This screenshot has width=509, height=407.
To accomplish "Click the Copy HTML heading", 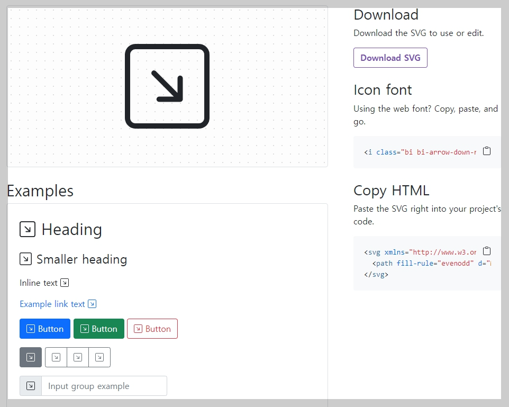I will coord(392,191).
